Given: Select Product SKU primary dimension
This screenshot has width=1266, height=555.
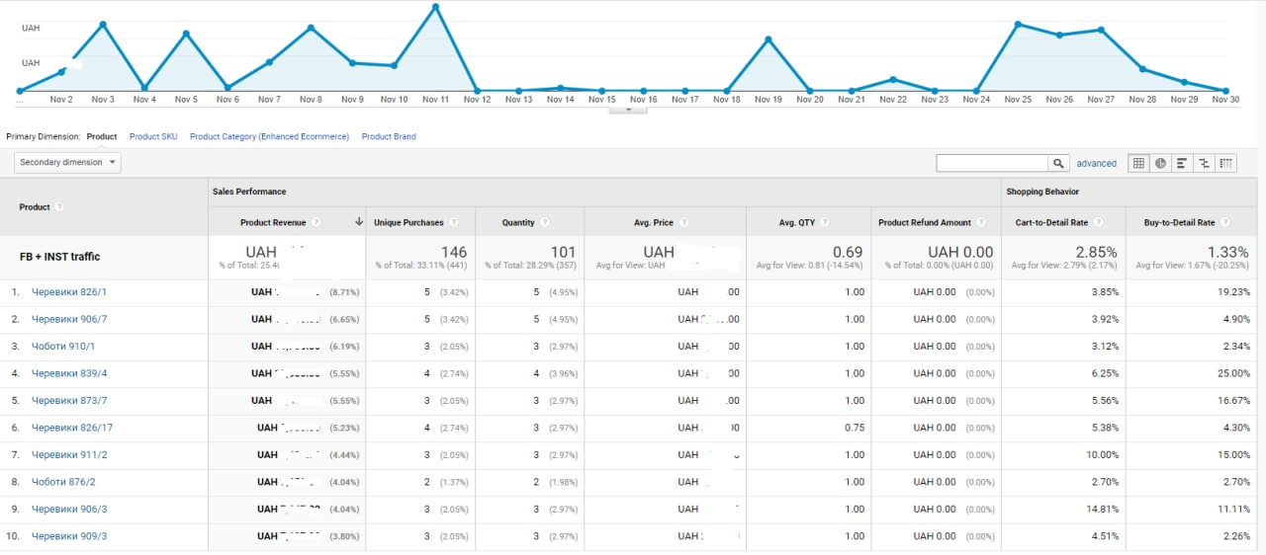Looking at the screenshot, I should click(153, 137).
